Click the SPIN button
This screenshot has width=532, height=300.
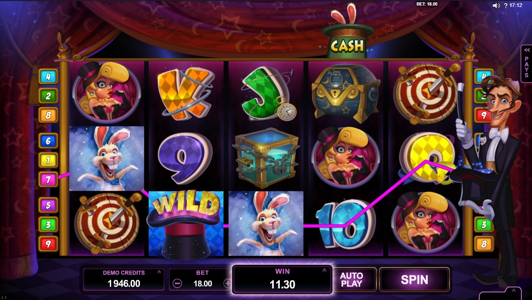[x=414, y=280]
